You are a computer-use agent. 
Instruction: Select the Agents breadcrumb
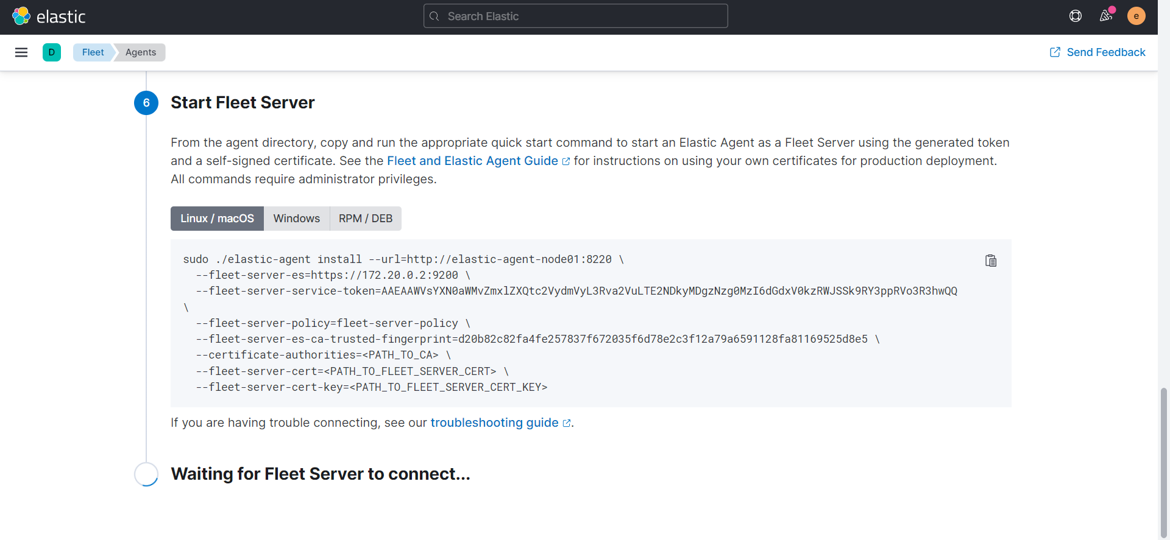(141, 52)
